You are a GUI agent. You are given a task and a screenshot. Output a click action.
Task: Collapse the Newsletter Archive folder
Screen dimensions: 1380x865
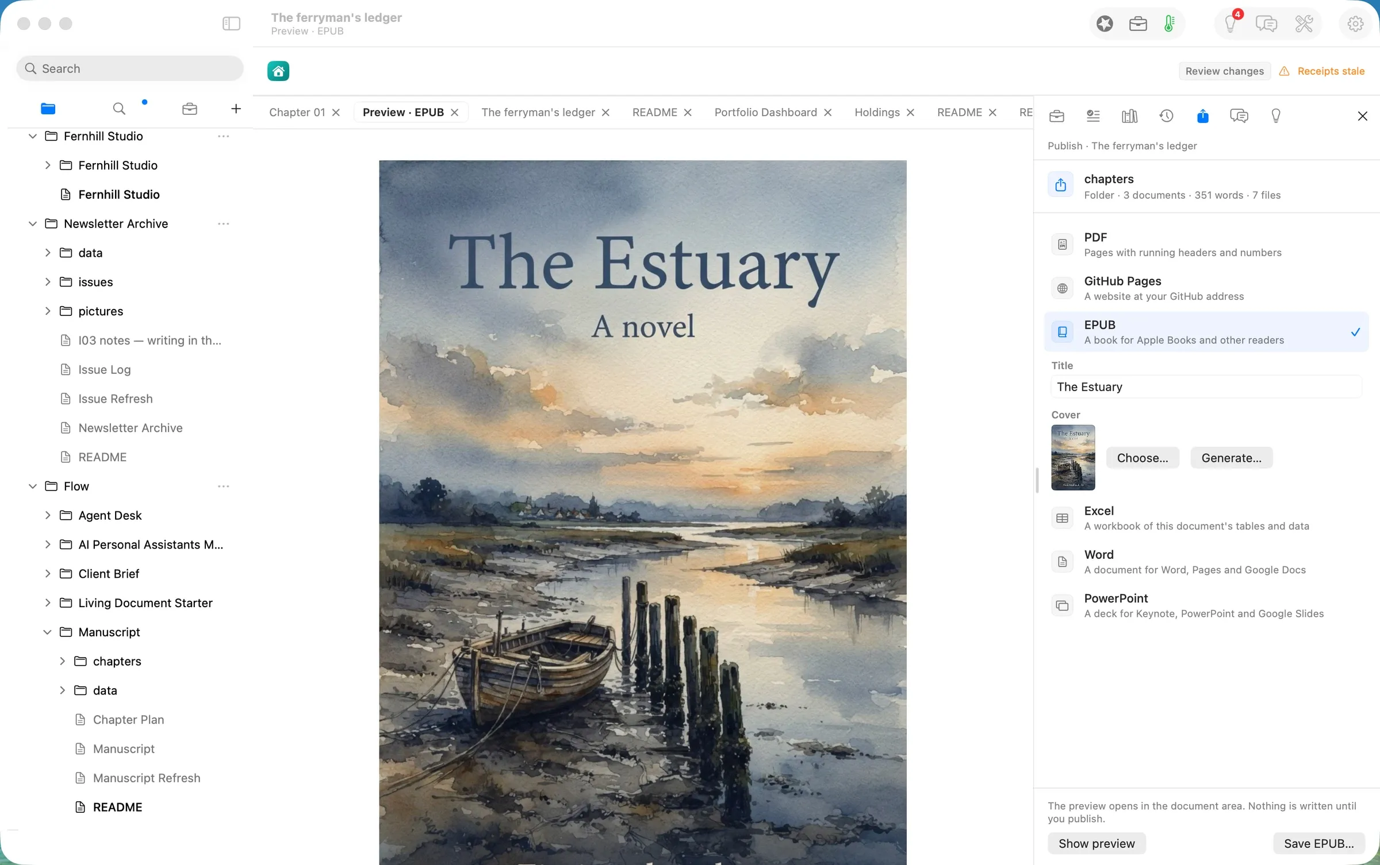click(x=33, y=223)
